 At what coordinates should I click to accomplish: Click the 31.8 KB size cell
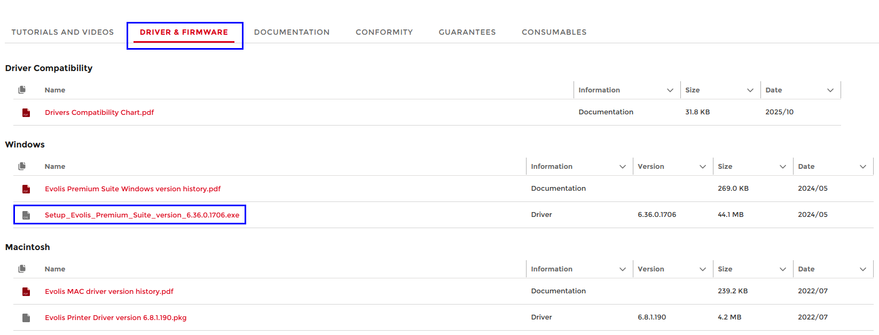click(697, 112)
